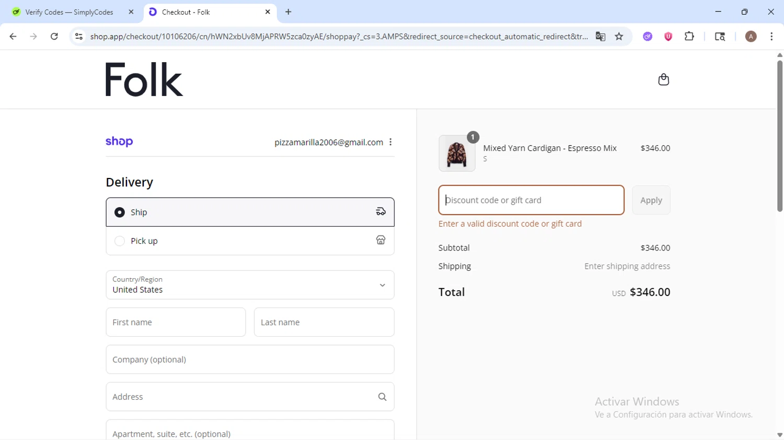Image resolution: width=784 pixels, height=440 pixels.
Task: Click the page vertical scrollbar thumb
Action: [779, 136]
